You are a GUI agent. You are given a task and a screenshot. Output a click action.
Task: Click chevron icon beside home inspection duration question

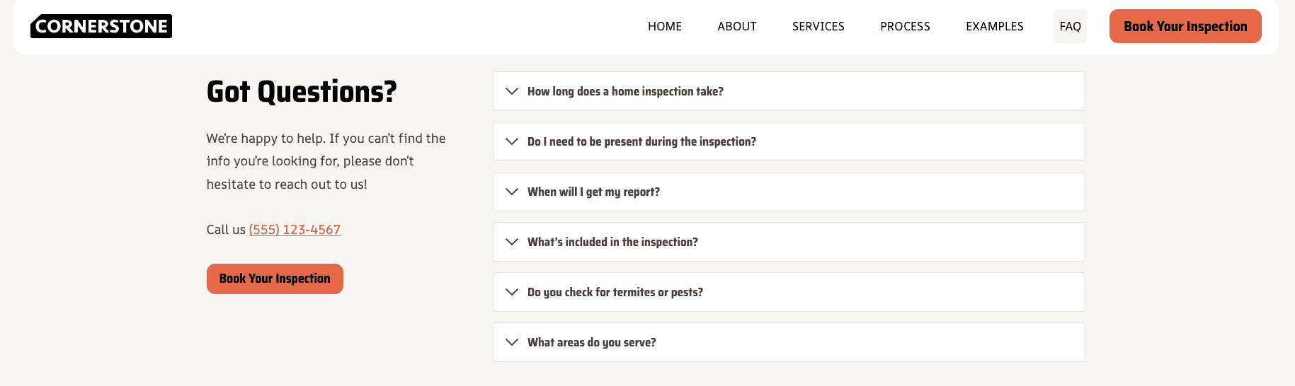(x=512, y=91)
